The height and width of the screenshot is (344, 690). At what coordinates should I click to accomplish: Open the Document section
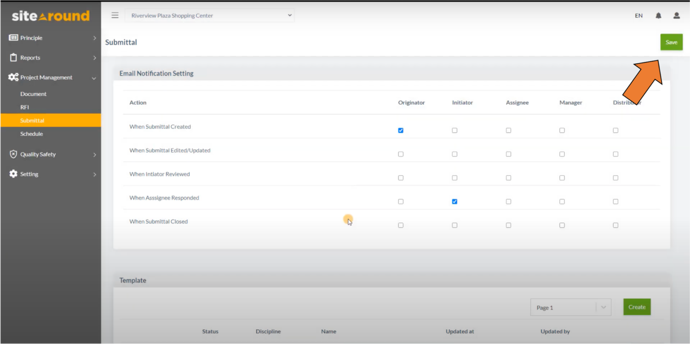(33, 94)
